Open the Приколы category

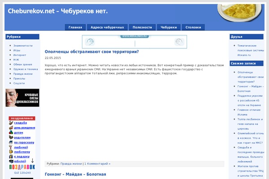click(x=19, y=79)
